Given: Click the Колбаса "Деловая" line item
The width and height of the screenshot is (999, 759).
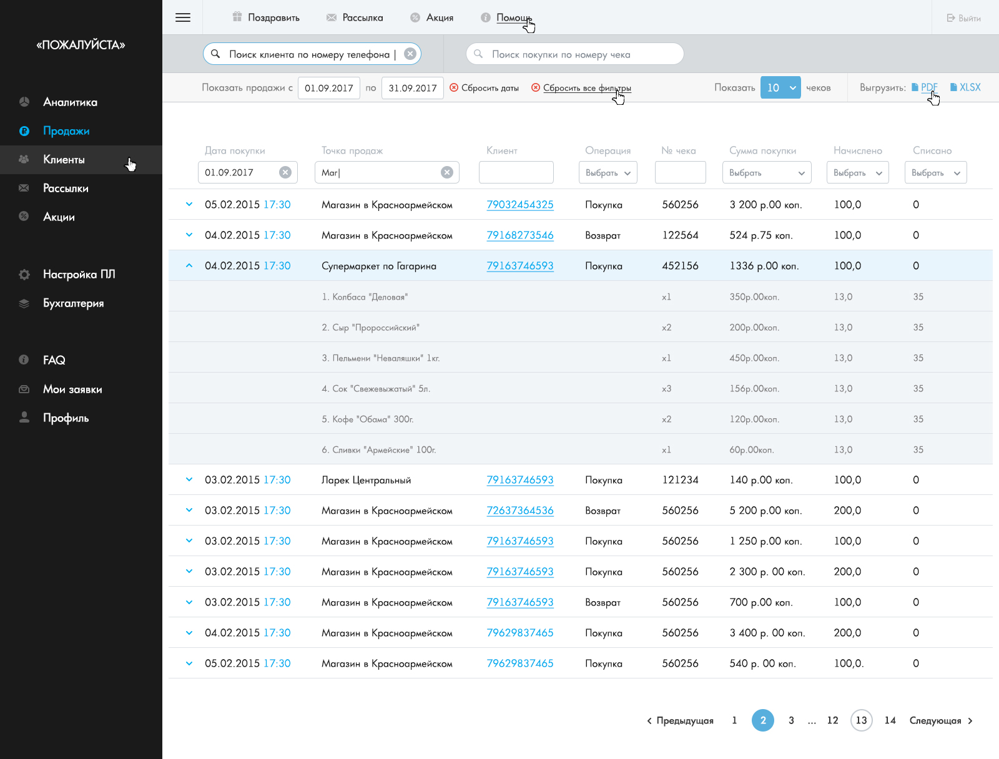Looking at the screenshot, I should 581,296.
